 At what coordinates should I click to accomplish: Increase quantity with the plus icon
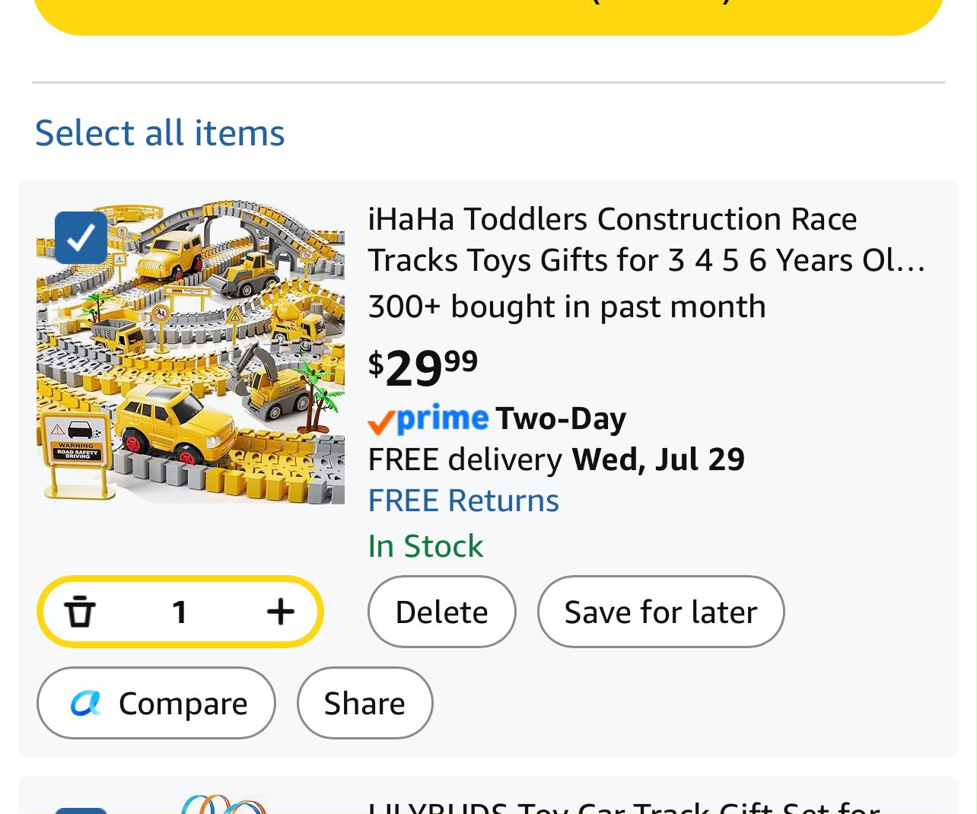[x=281, y=612]
